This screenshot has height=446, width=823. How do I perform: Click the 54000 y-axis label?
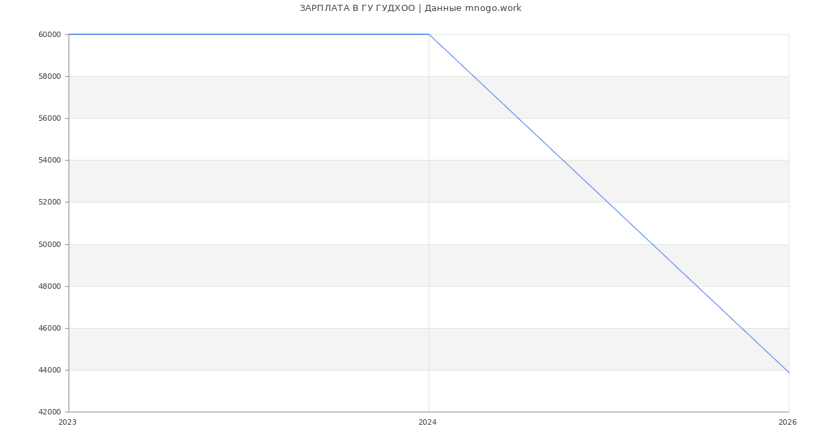coord(49,160)
